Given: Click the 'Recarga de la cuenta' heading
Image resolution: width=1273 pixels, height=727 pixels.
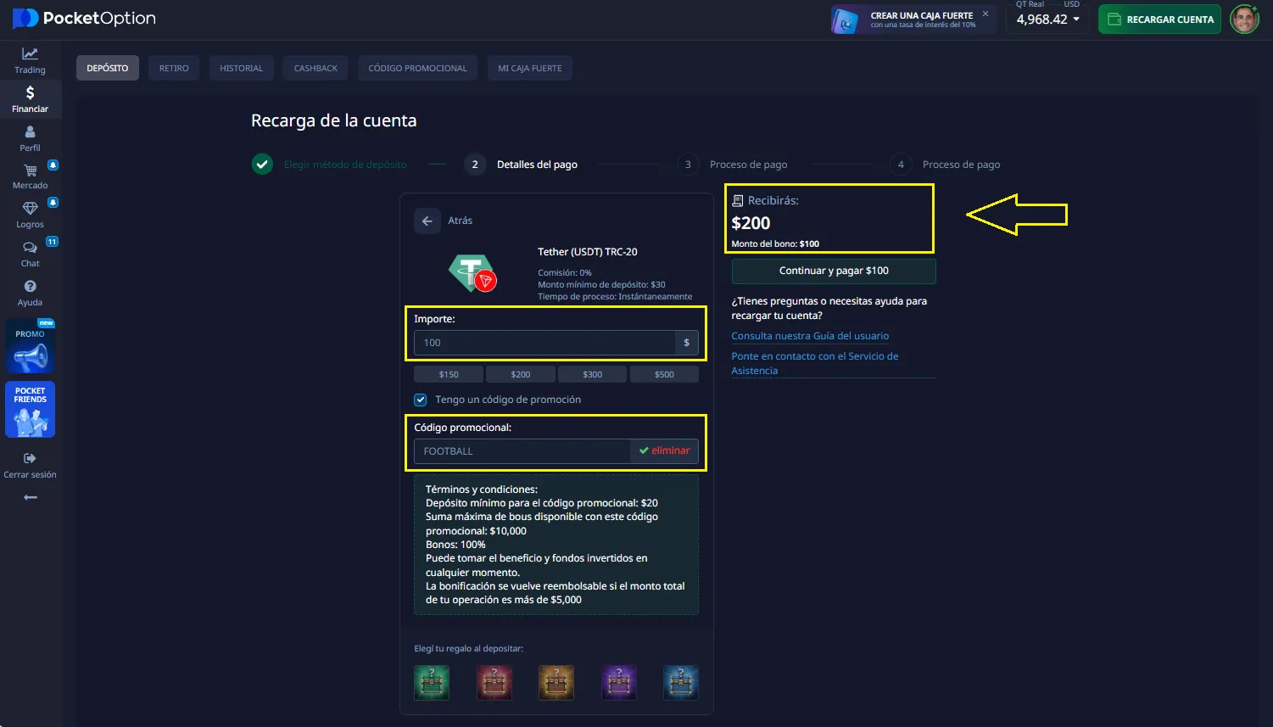Looking at the screenshot, I should click(334, 120).
